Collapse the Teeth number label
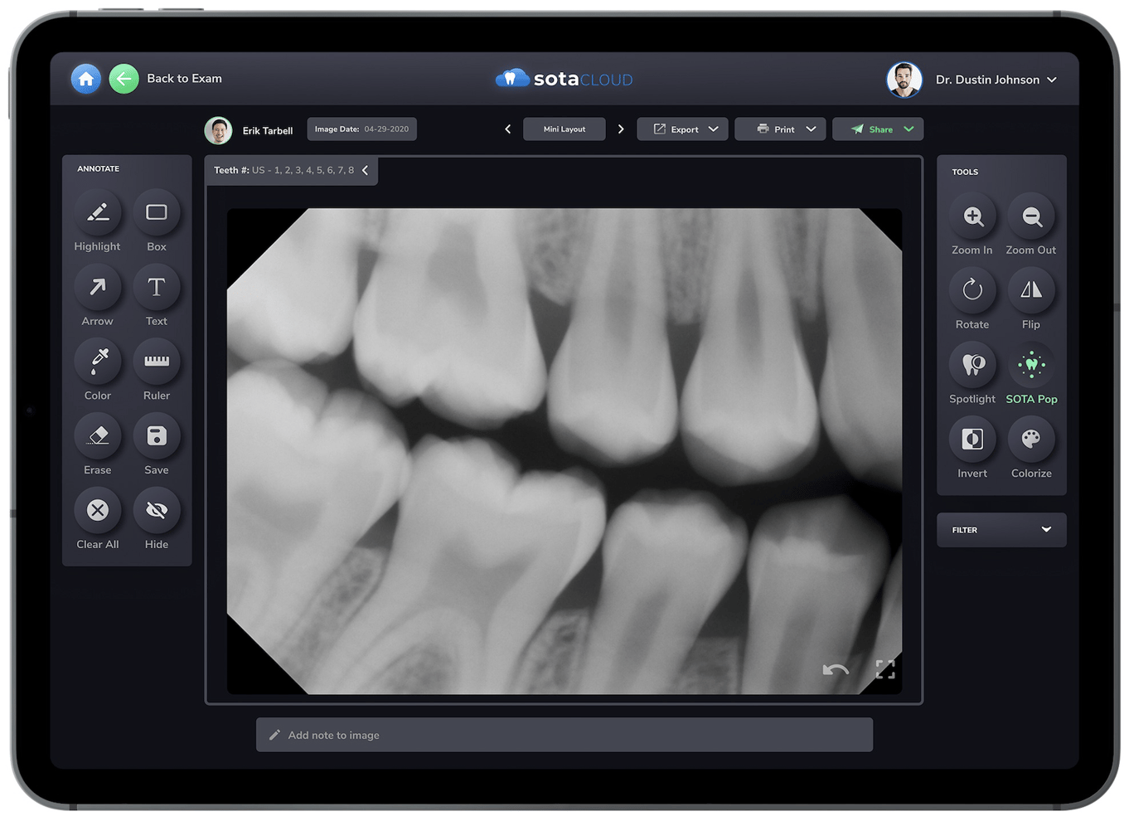1129x821 pixels. pyautogui.click(x=365, y=170)
